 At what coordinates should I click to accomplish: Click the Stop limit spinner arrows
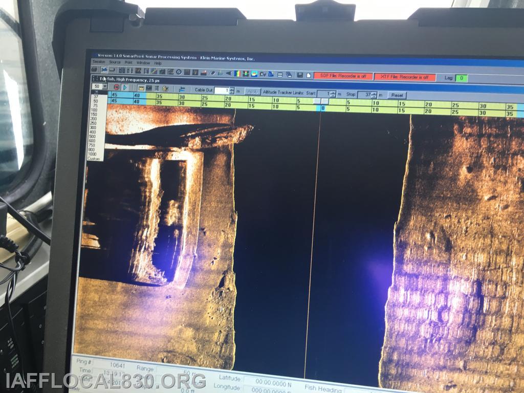coord(374,95)
